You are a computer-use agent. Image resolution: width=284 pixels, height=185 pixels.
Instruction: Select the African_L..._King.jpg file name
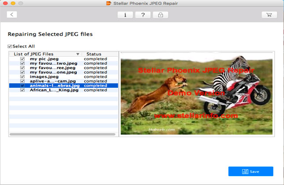coord(54,90)
